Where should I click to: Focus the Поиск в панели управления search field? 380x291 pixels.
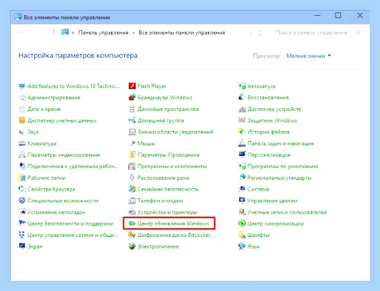(312, 33)
